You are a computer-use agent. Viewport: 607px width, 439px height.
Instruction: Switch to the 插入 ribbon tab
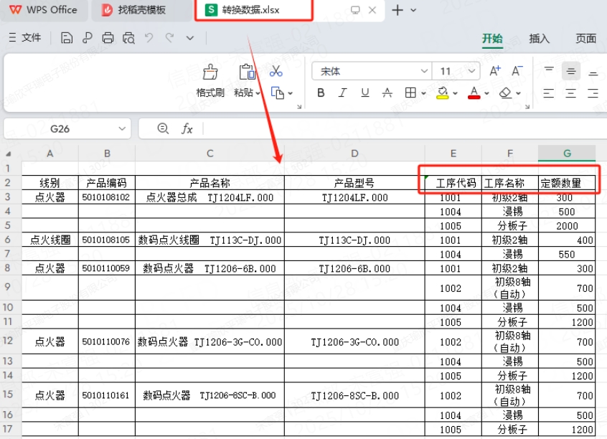click(539, 39)
